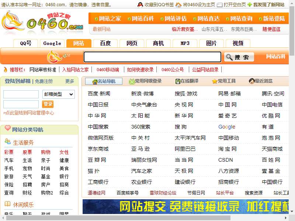This screenshot has width=295, height=221.
Task: Select the MP3 search tab
Action: [185, 43]
